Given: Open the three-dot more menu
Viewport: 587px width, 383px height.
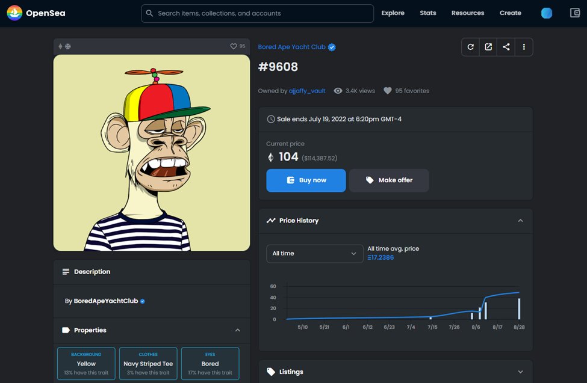Looking at the screenshot, I should [524, 47].
